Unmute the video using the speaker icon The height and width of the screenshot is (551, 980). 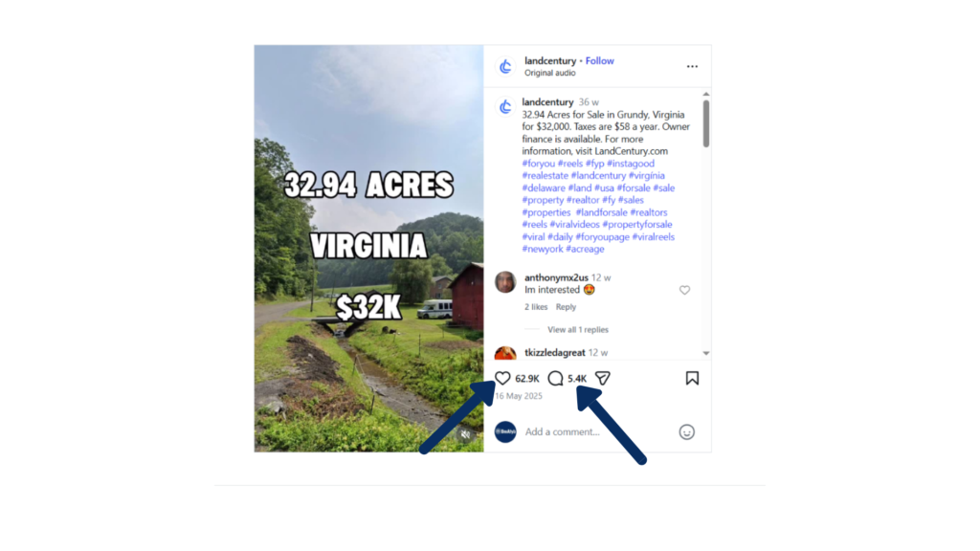point(465,434)
